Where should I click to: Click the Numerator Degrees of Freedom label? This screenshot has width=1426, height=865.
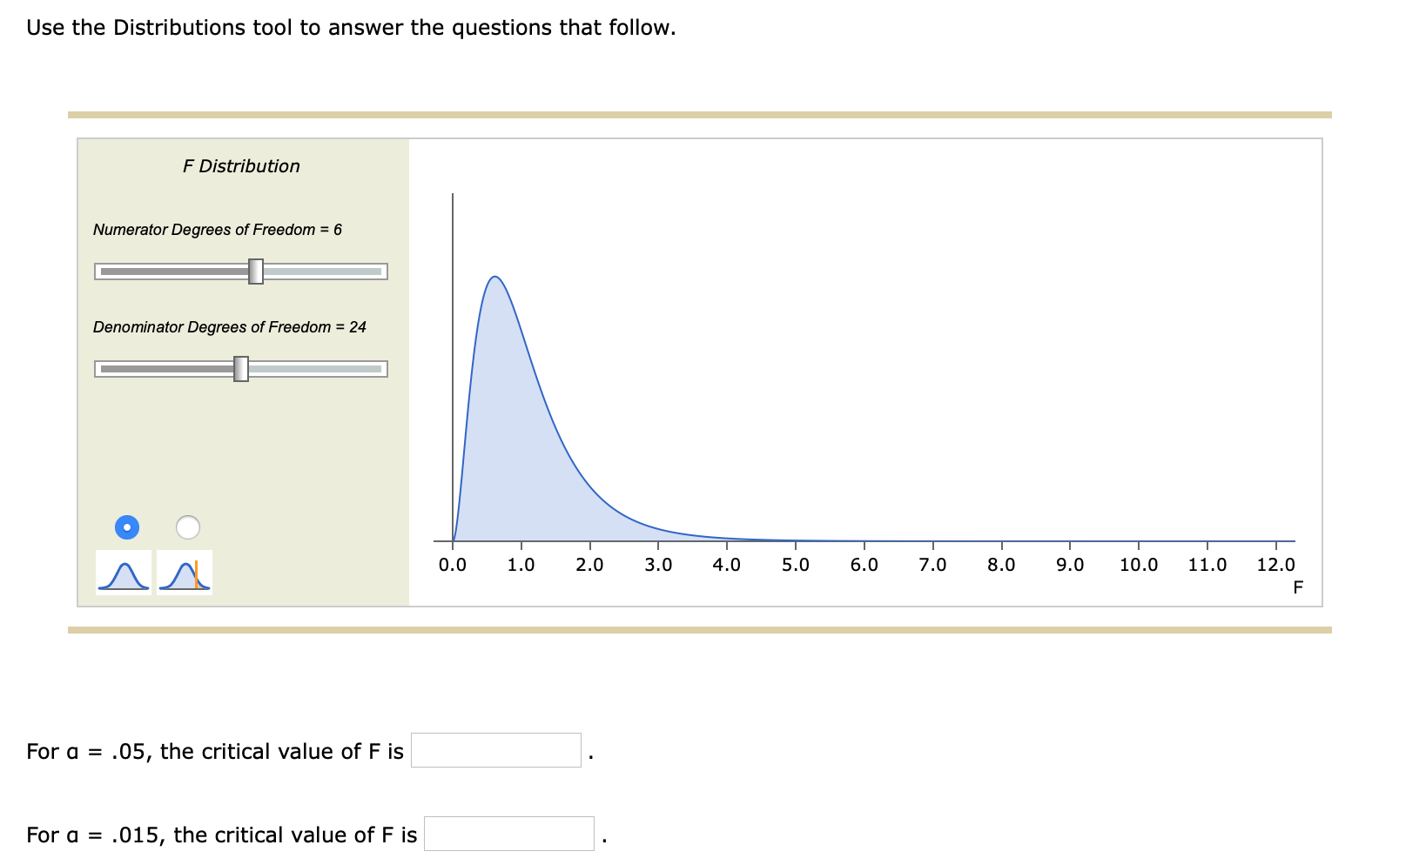tap(217, 229)
